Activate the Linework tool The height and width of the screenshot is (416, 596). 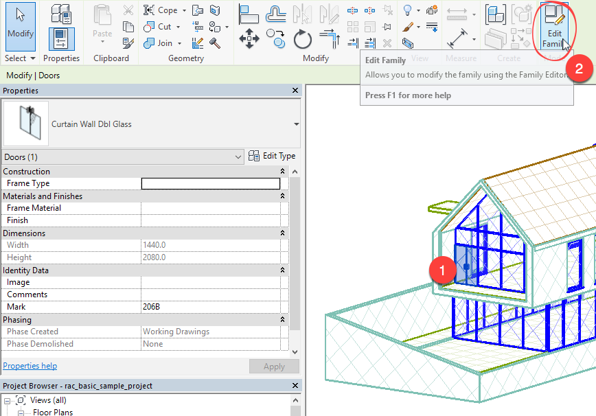pyautogui.click(x=432, y=27)
